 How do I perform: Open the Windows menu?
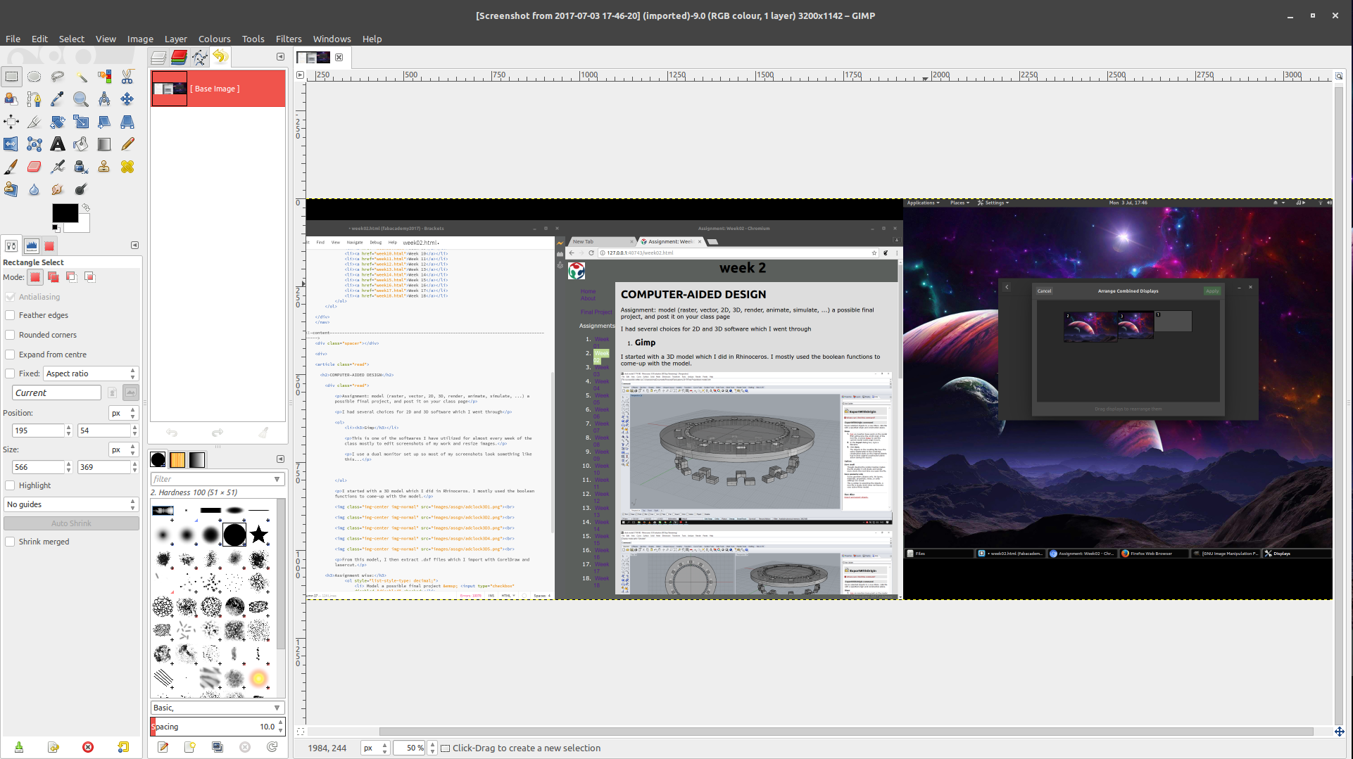332,39
